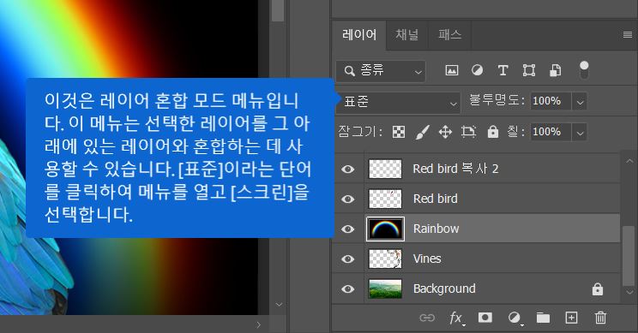
Task: Create a new layer group folder
Action: point(543,318)
